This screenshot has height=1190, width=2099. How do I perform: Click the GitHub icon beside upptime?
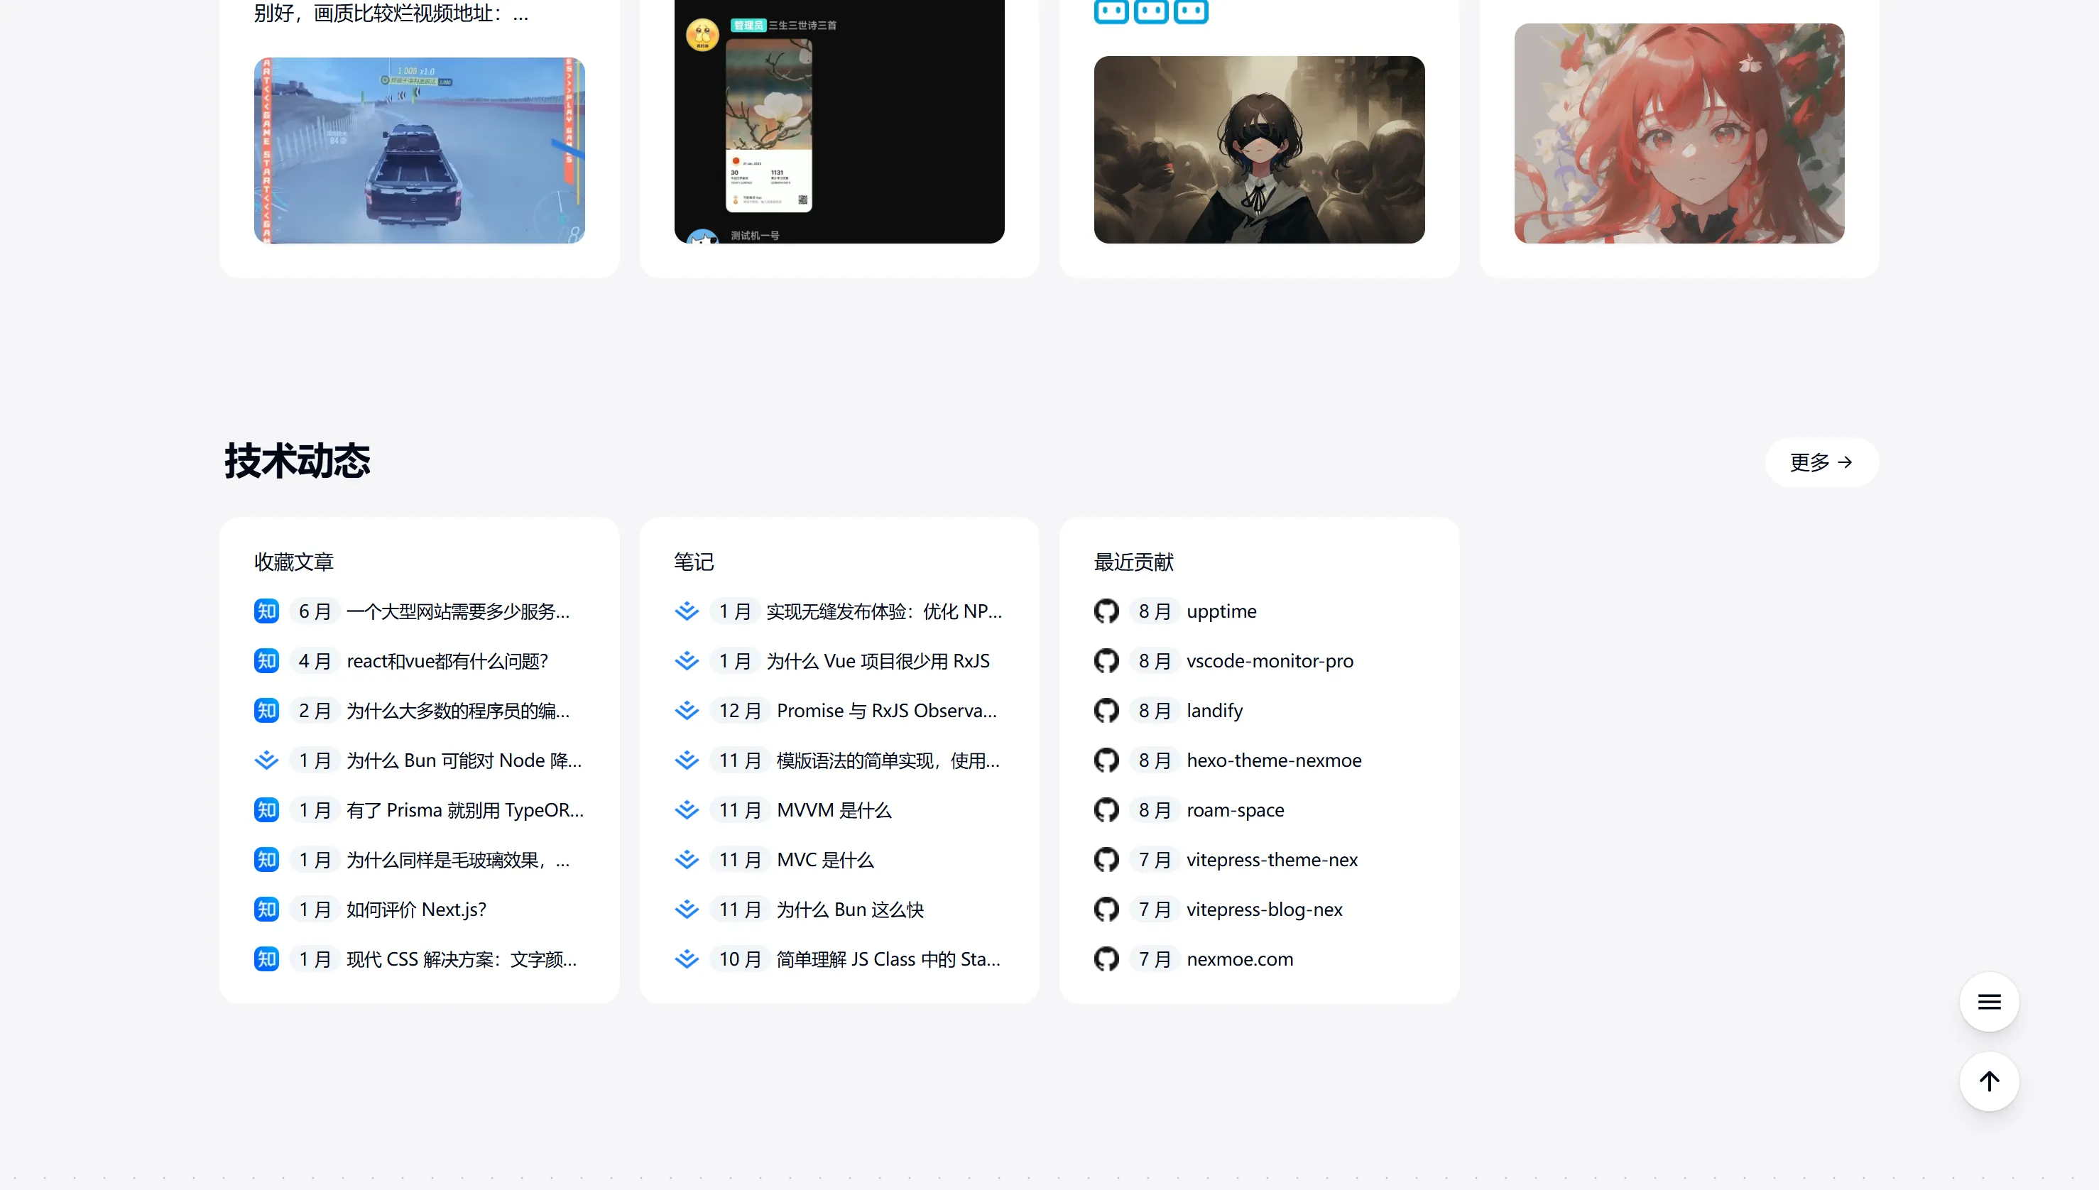[1106, 611]
